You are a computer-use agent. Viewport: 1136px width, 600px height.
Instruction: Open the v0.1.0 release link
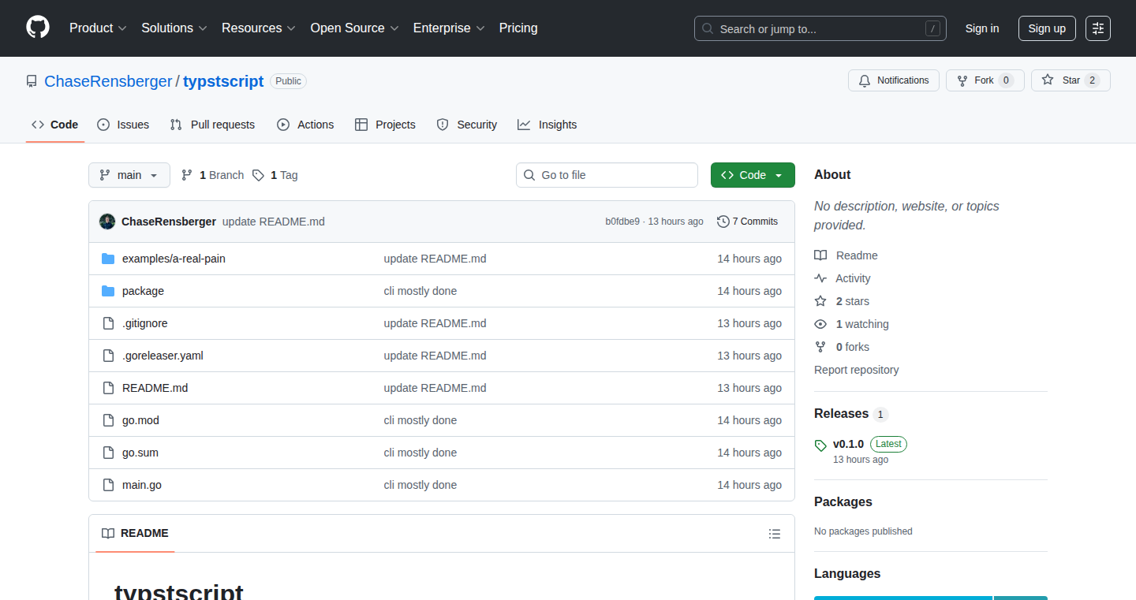pos(848,444)
